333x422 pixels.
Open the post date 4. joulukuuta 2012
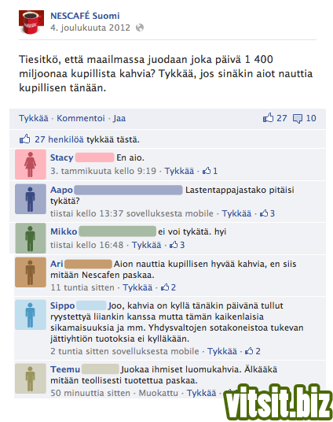point(90,28)
